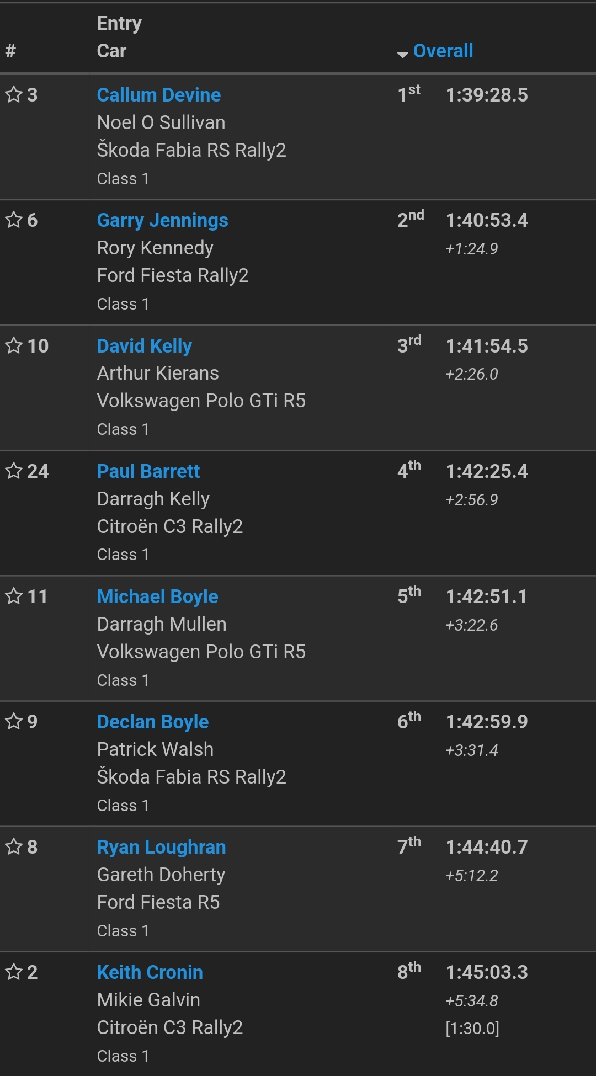Open Garry Jennings driver link
Viewport: 596px width, 1076px height.
[162, 220]
